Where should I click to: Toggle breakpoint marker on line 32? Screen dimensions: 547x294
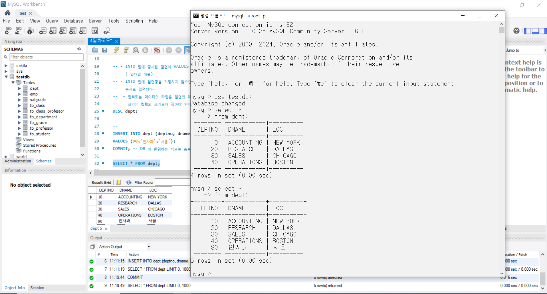point(103,163)
